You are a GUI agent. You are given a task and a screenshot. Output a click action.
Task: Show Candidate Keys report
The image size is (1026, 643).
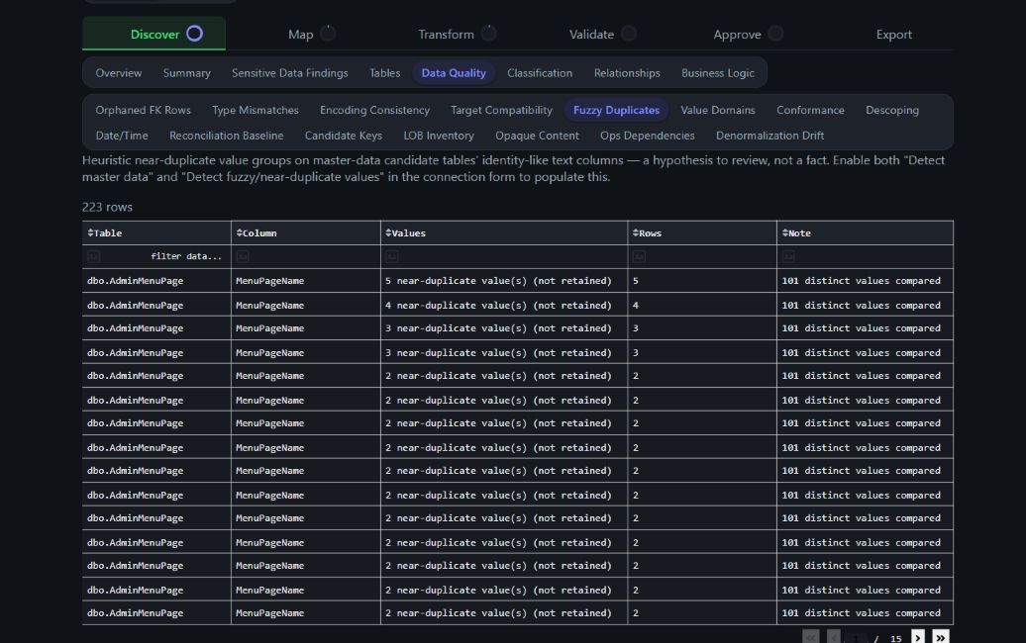[x=344, y=136]
